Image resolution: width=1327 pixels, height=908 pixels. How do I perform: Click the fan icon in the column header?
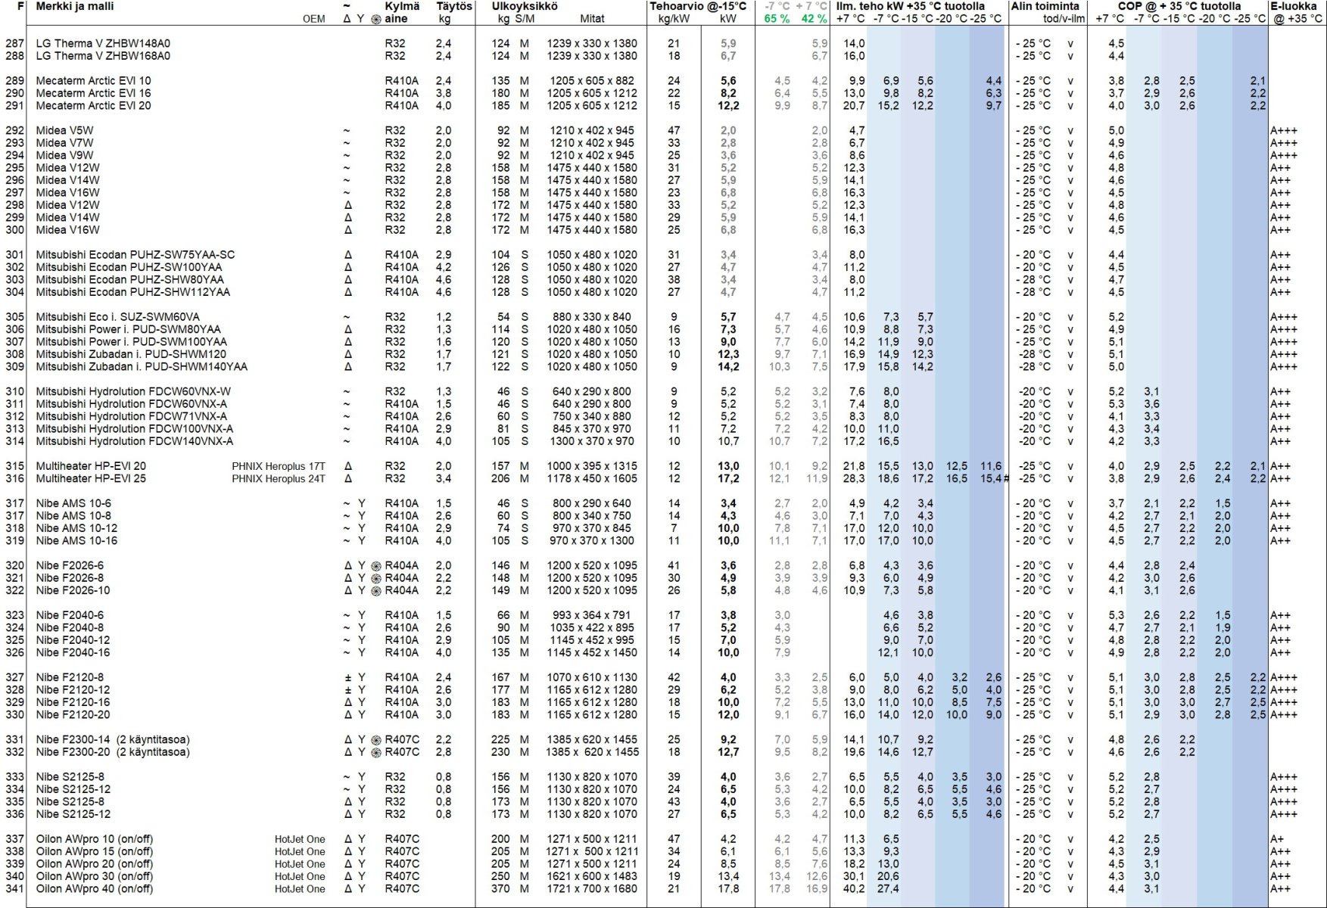click(x=376, y=19)
